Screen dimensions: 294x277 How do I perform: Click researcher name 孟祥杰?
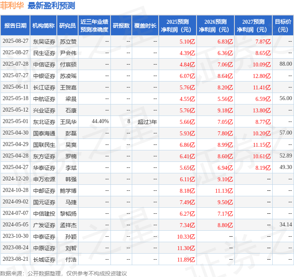68,225
